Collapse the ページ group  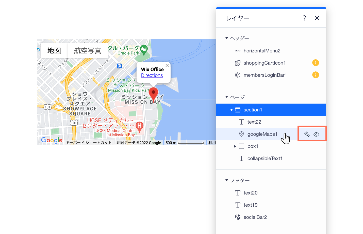click(227, 97)
